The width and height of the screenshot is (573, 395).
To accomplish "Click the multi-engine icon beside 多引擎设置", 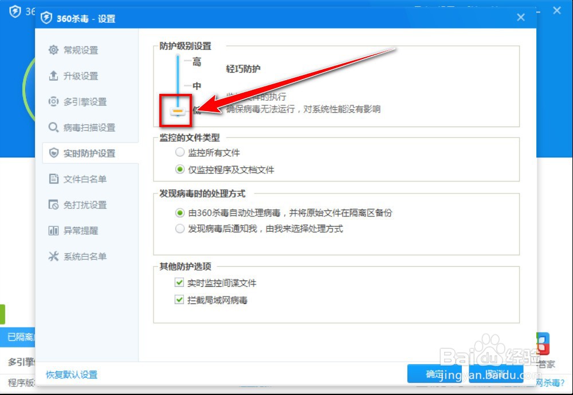I will [x=53, y=101].
